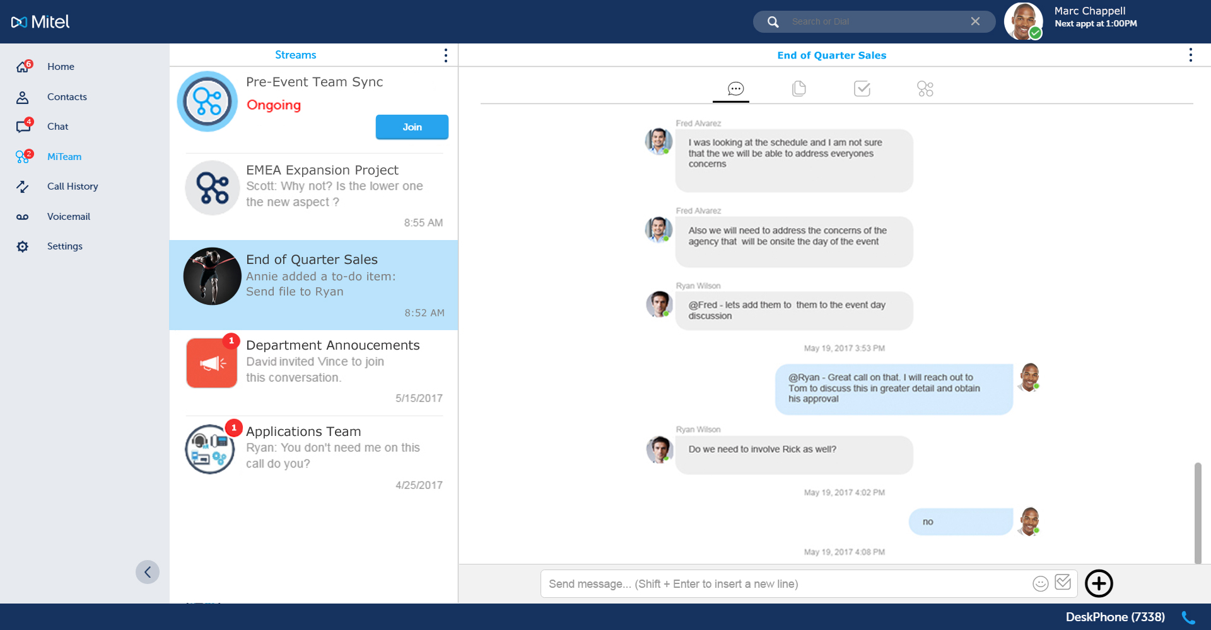Click the chat scrollbar thumb
Screen dimensions: 1211x630
(1198, 513)
